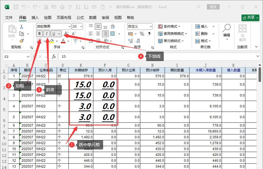
Task: Click the merge and center icon
Action: (x=113, y=34)
